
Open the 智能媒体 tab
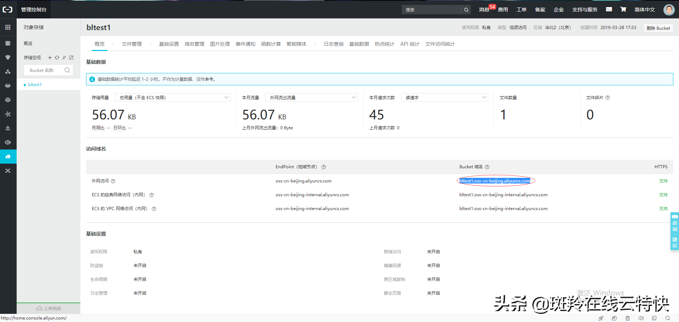pyautogui.click(x=296, y=44)
